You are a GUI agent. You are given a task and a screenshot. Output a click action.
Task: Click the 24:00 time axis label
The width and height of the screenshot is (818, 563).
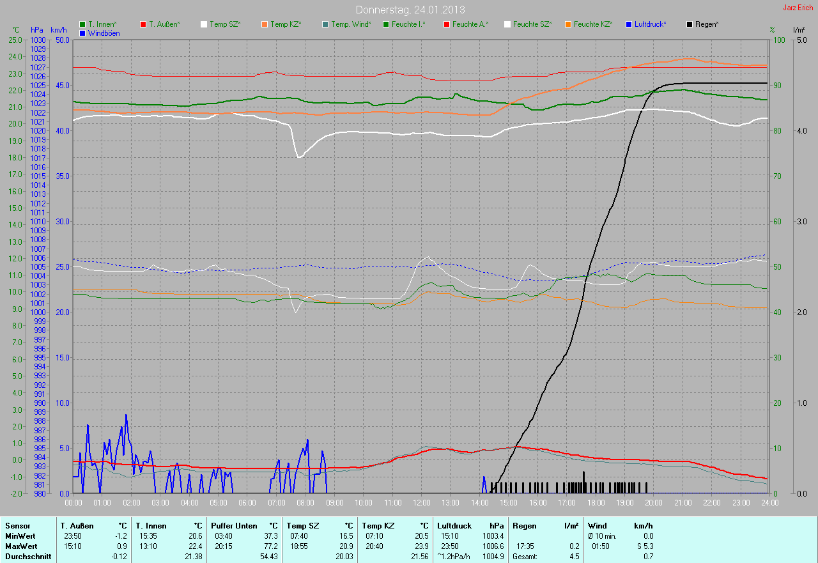769,503
